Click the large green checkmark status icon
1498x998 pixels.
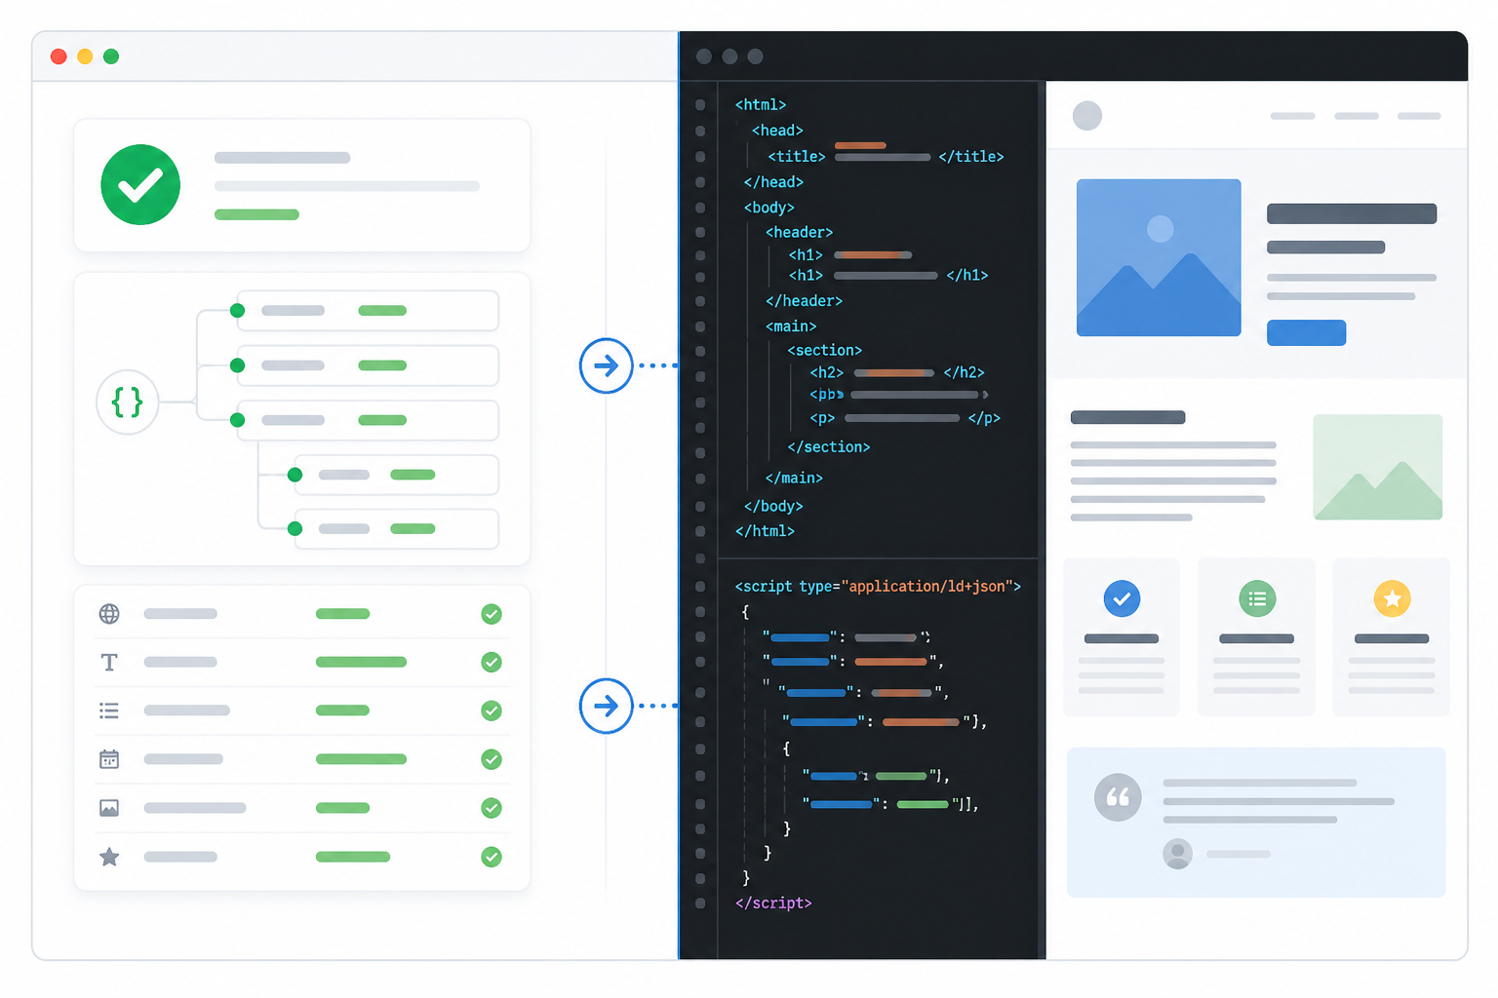[140, 184]
